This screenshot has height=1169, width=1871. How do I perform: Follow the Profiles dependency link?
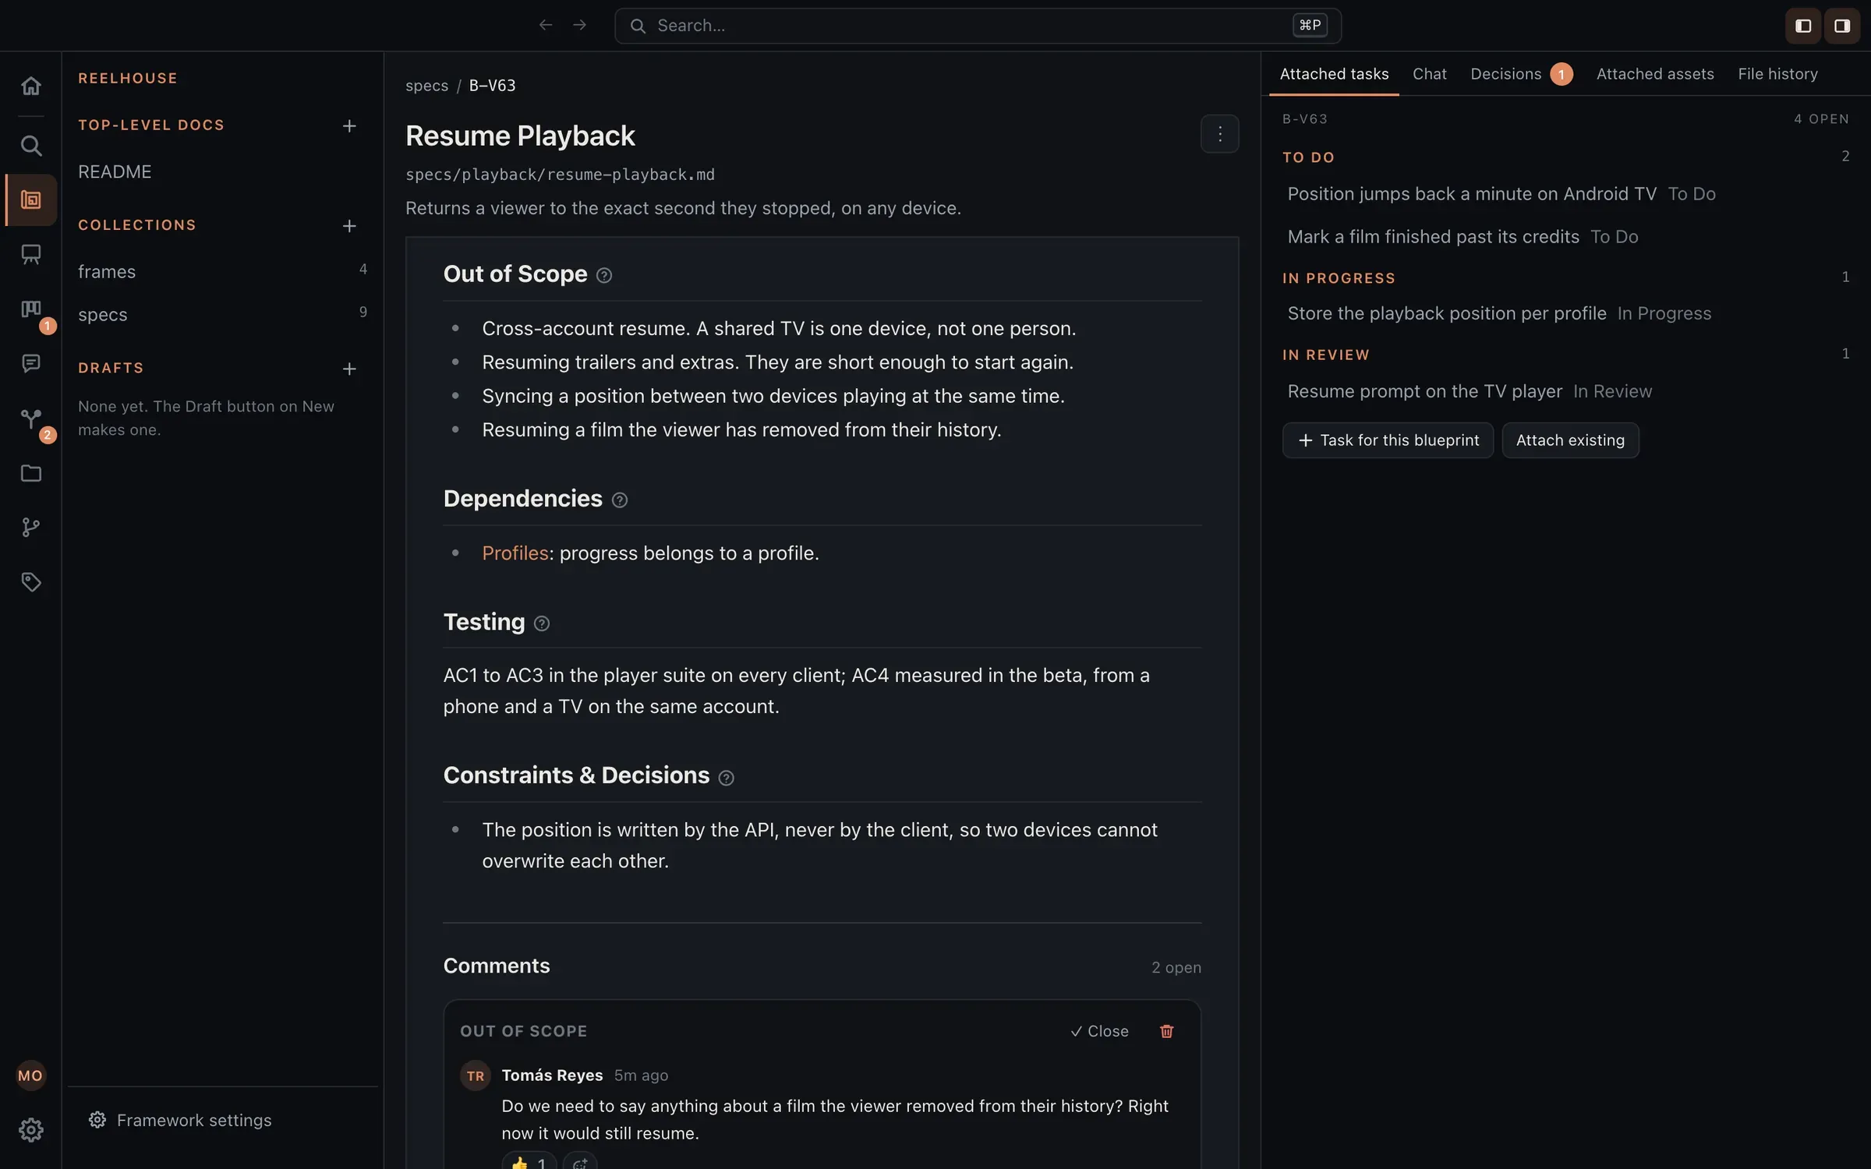[x=515, y=553]
